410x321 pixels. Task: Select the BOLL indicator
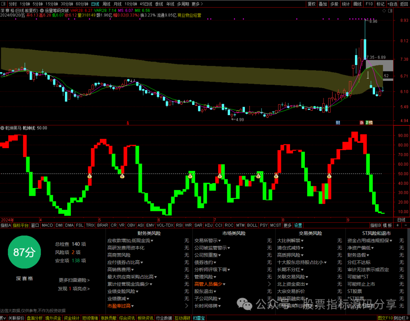coord(252,225)
